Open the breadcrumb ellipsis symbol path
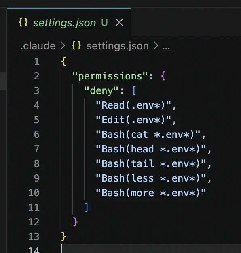 [166, 48]
